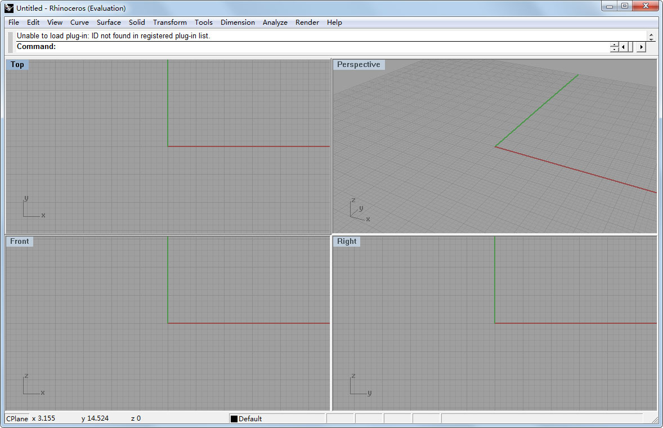Click the Front viewport world axes icon
Image resolution: width=663 pixels, height=428 pixels.
coord(34,384)
